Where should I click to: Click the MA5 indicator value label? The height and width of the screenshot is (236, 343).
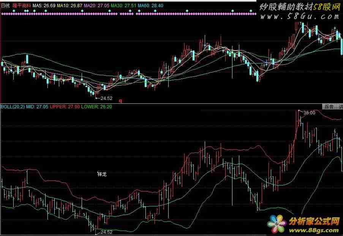[44, 6]
